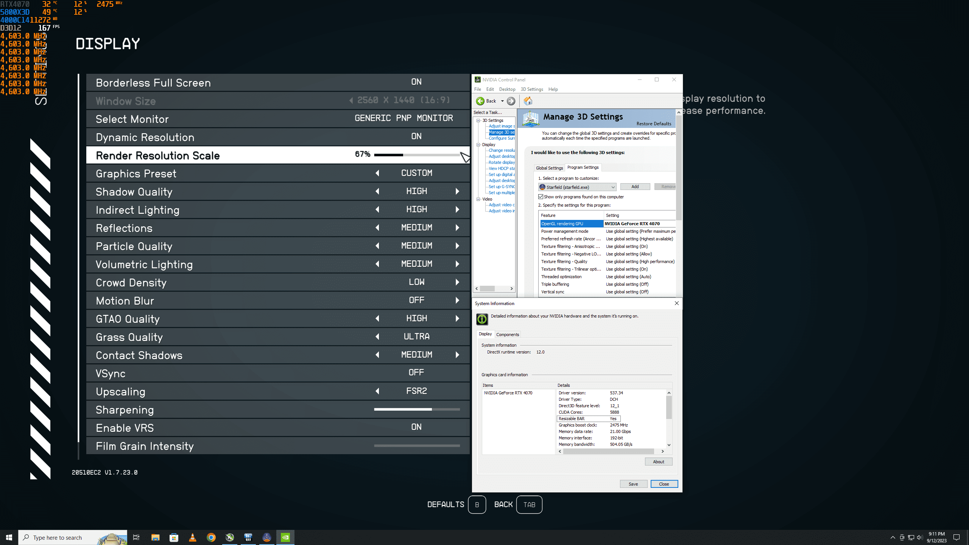Select OpenGL rendering GPU setting row
The width and height of the screenshot is (969, 545).
point(608,224)
